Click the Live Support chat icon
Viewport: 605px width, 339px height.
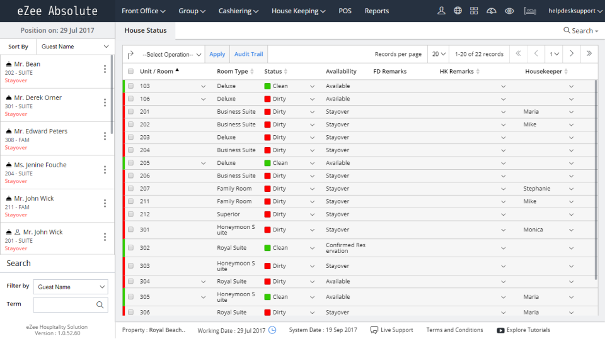coord(374,330)
